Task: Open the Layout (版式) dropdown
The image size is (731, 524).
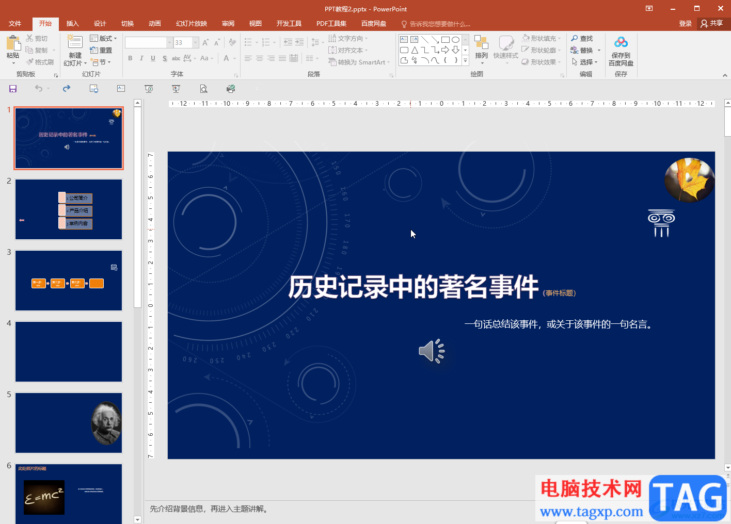Action: [103, 39]
